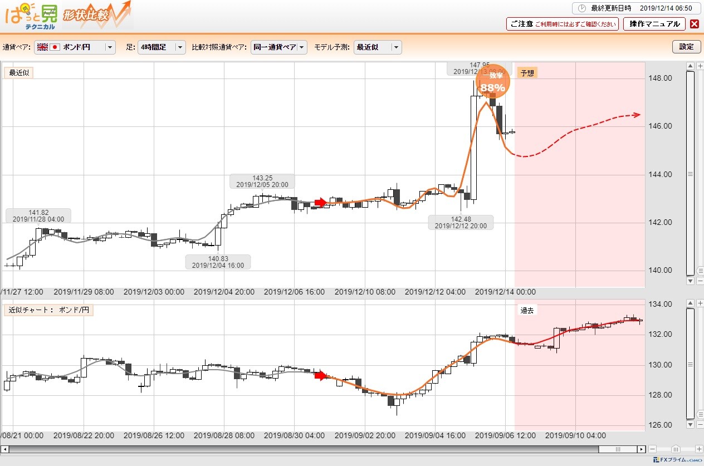Click the horizontal zoom slider handle

pos(676,449)
